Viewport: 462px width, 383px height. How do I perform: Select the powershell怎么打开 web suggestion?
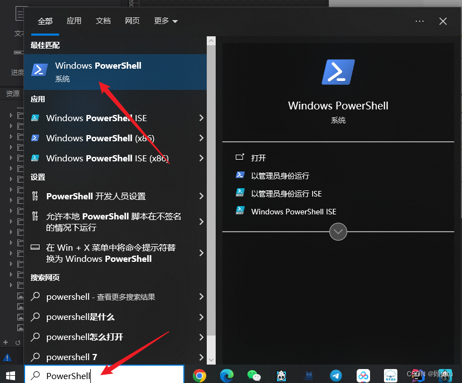(115, 337)
